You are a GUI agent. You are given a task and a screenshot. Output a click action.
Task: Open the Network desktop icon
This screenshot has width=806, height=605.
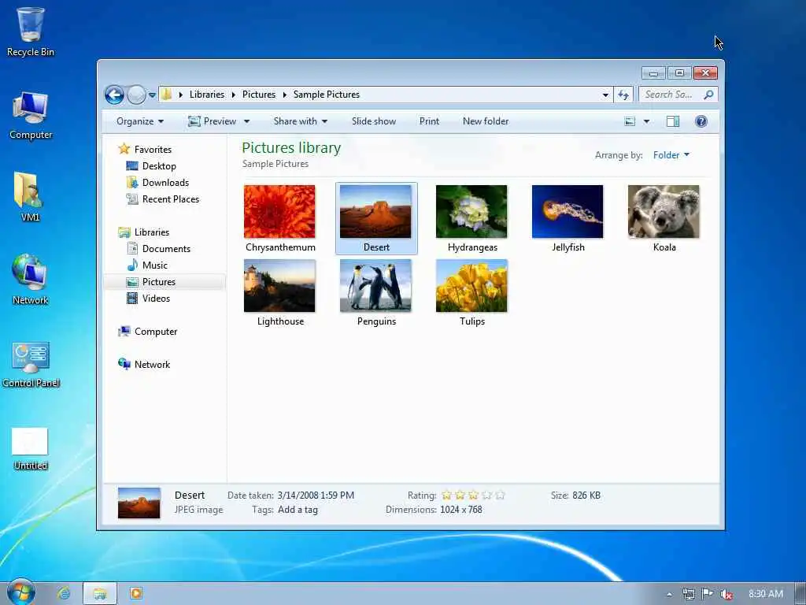[x=31, y=280]
